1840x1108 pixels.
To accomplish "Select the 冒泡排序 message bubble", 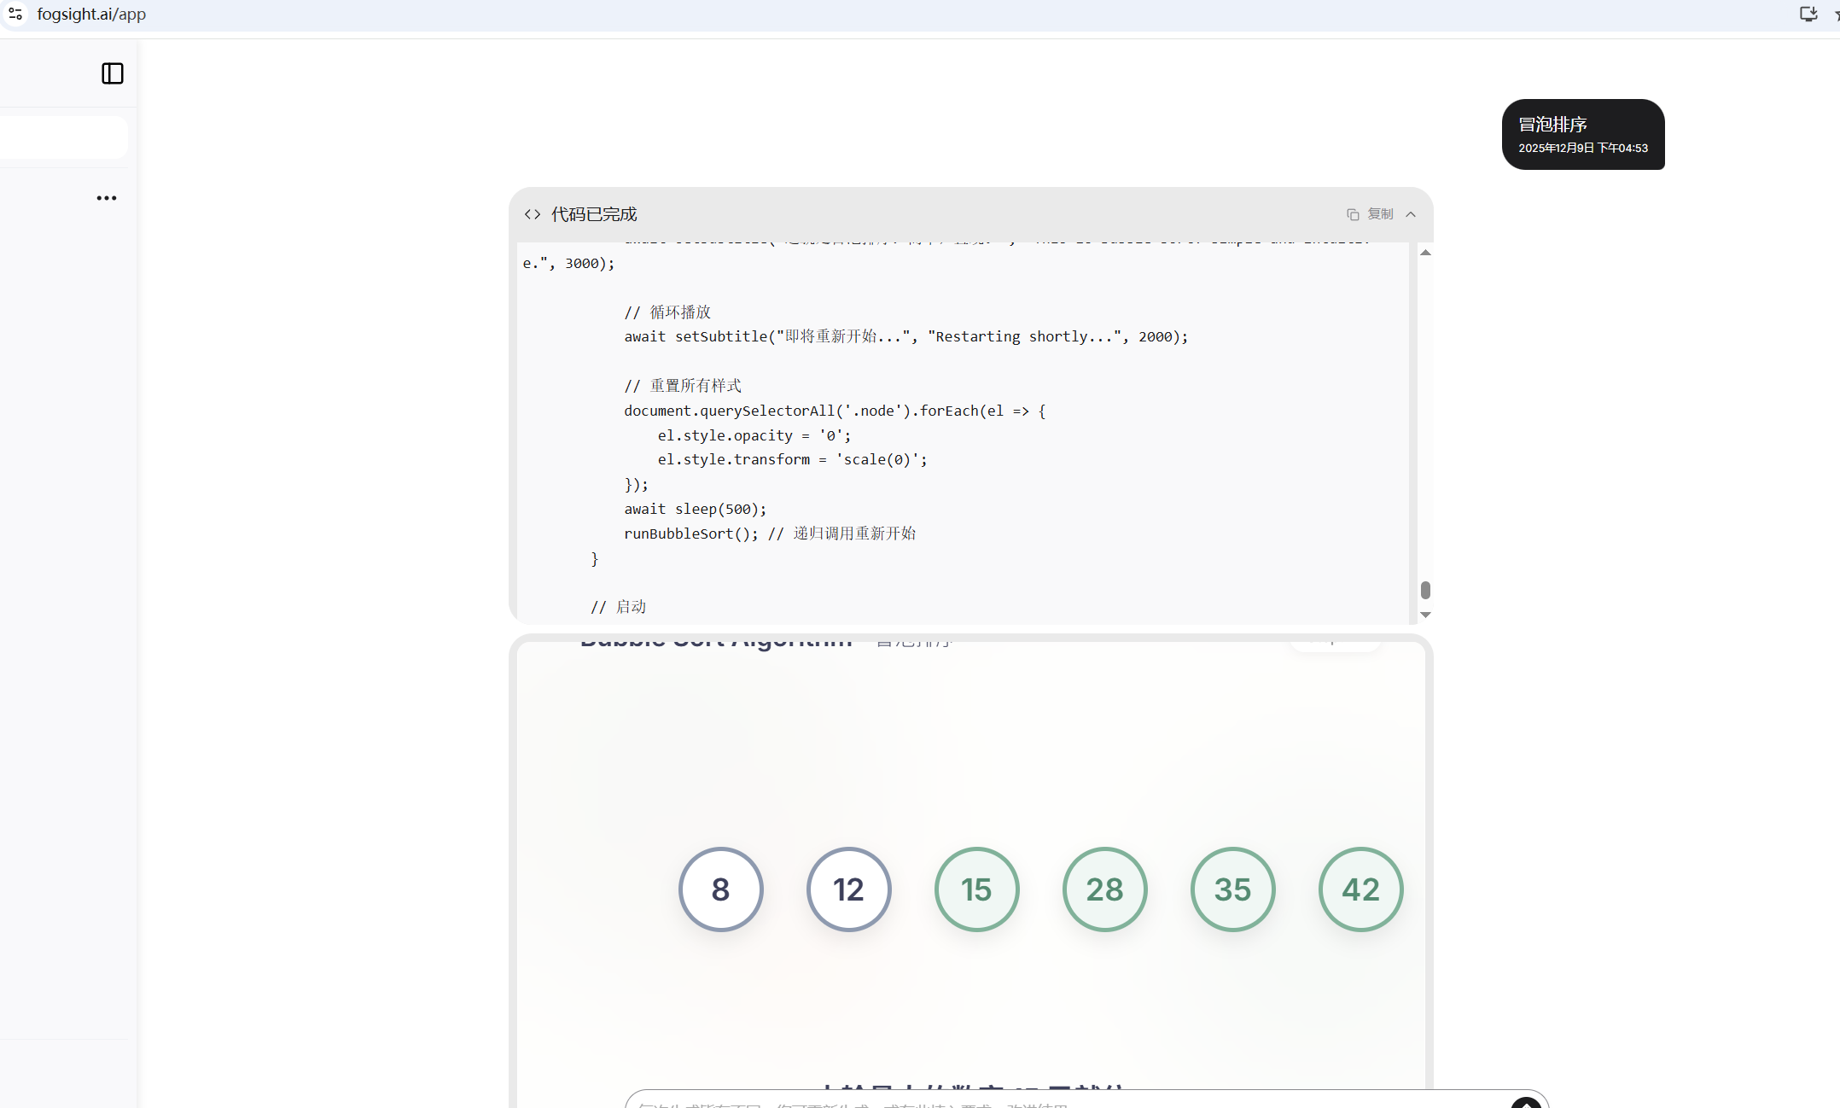I will coord(1582,134).
